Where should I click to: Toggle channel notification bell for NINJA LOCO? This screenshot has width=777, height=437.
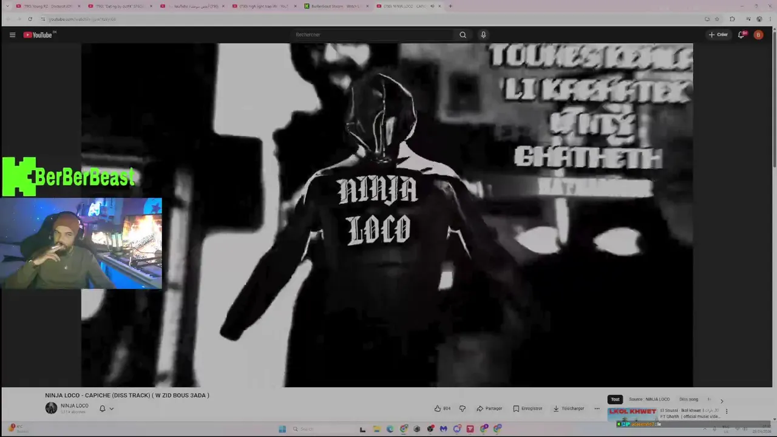(x=102, y=408)
